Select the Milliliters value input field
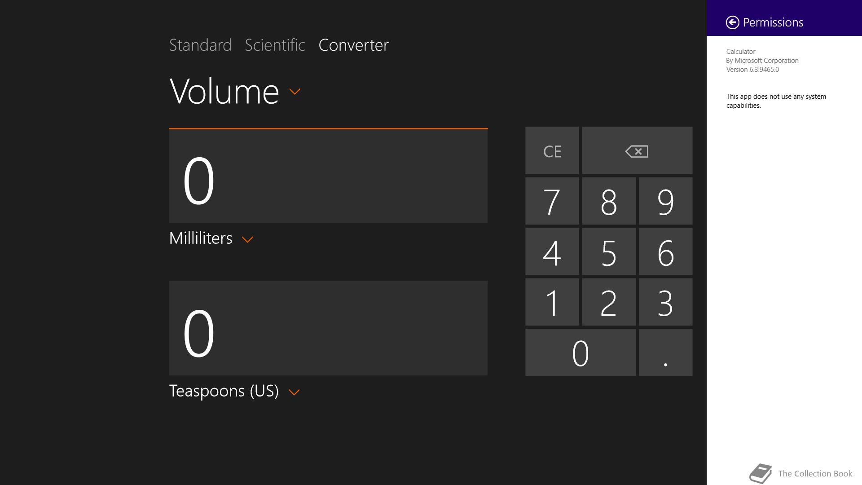Screen dimensions: 862x485 point(328,176)
